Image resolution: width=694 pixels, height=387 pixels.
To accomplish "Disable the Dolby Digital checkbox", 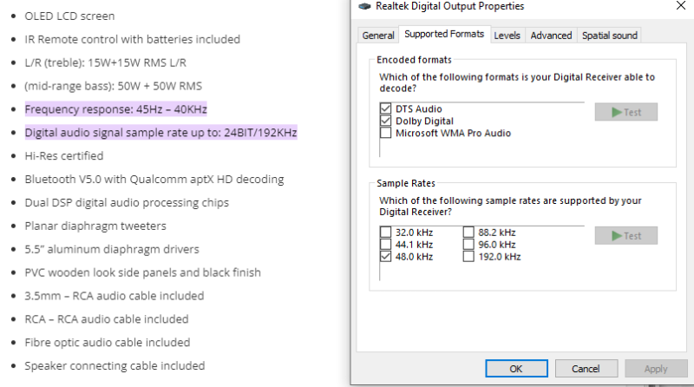I will (385, 121).
